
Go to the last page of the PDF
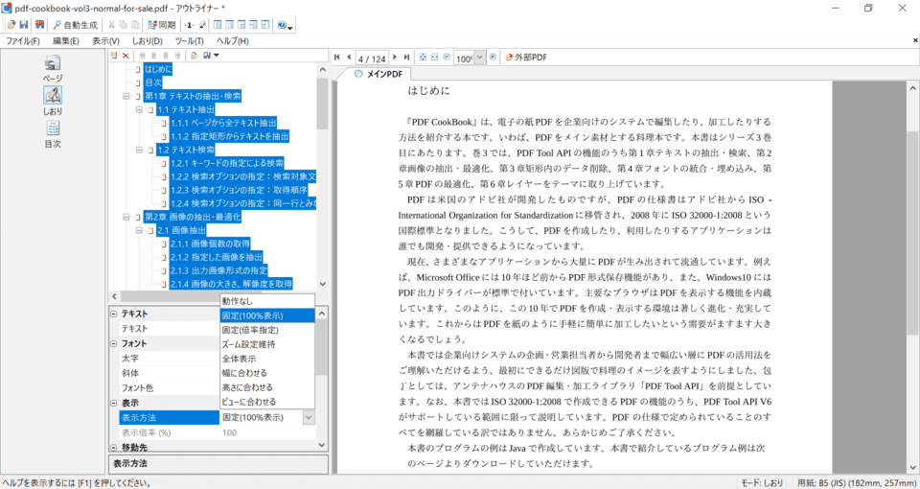tap(407, 58)
